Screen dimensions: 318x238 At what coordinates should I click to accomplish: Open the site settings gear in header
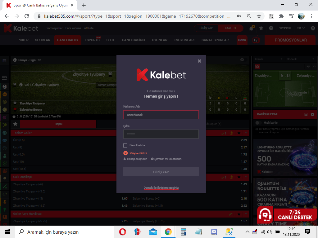313,28
